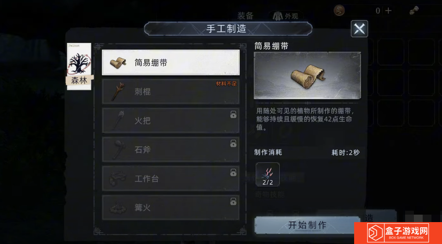Click the 简易绷带 preview image

tap(307, 76)
